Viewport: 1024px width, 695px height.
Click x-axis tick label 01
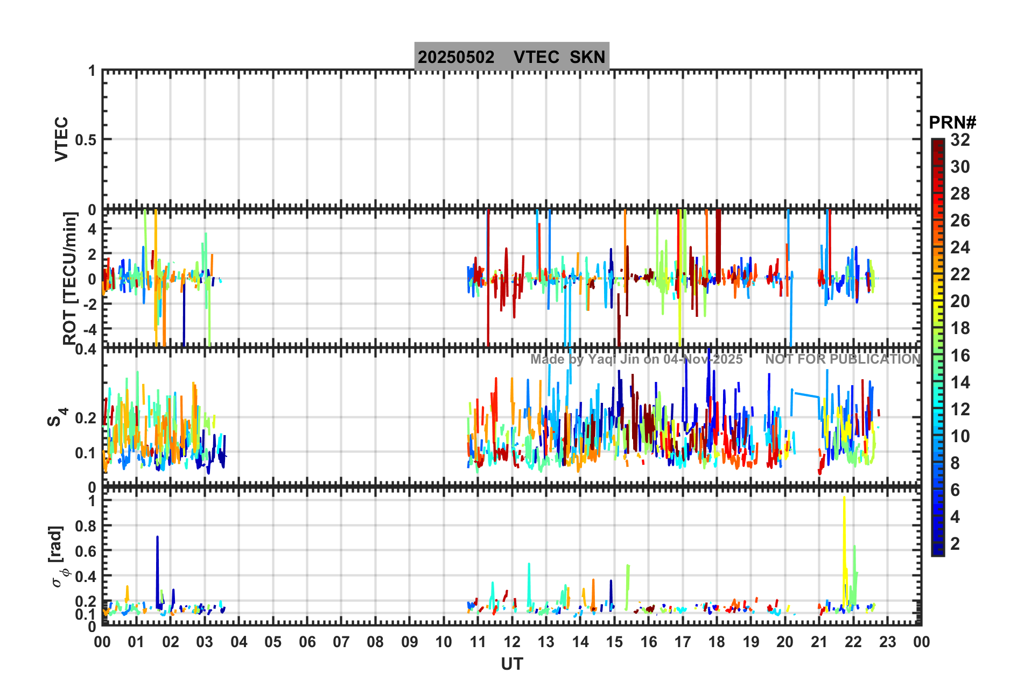click(136, 642)
